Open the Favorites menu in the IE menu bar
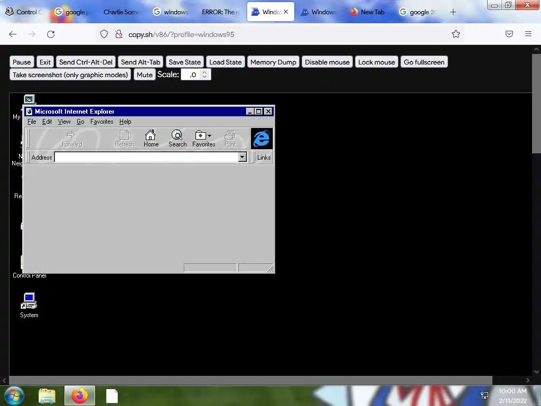541x406 pixels. pyautogui.click(x=102, y=122)
